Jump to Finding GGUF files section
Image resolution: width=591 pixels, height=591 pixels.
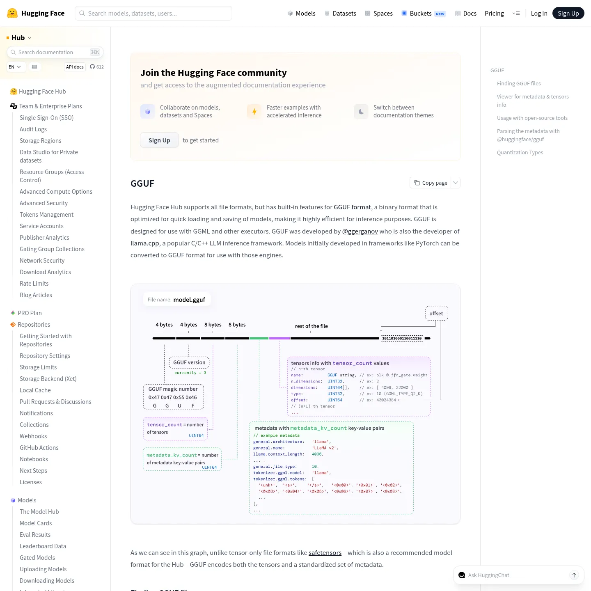[x=519, y=83]
